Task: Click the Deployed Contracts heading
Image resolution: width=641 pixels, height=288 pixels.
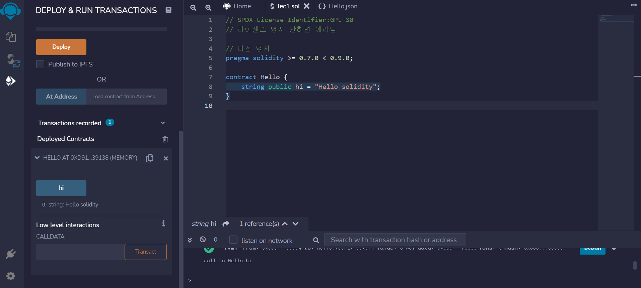Action: [66, 139]
